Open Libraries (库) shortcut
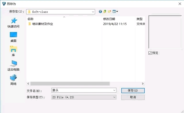184x113 pixels. [x=14, y=51]
